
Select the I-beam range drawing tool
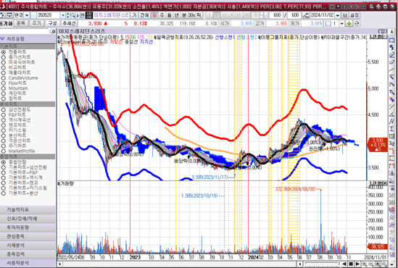[391, 129]
